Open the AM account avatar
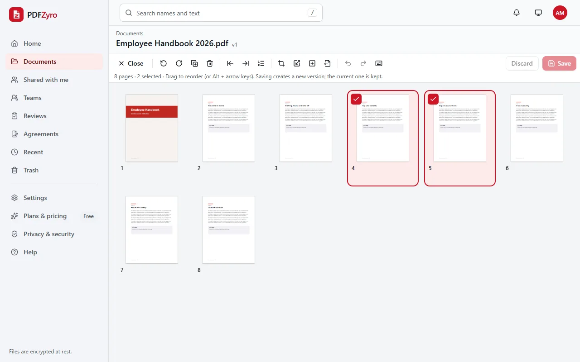The image size is (580, 362). pos(560,13)
